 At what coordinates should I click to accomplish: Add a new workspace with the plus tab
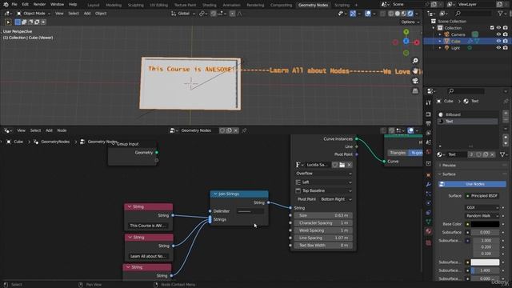tap(356, 5)
